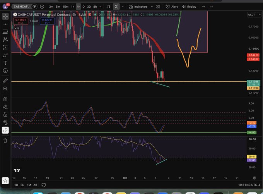Choose the candlestick chart style icon

pos(116,7)
